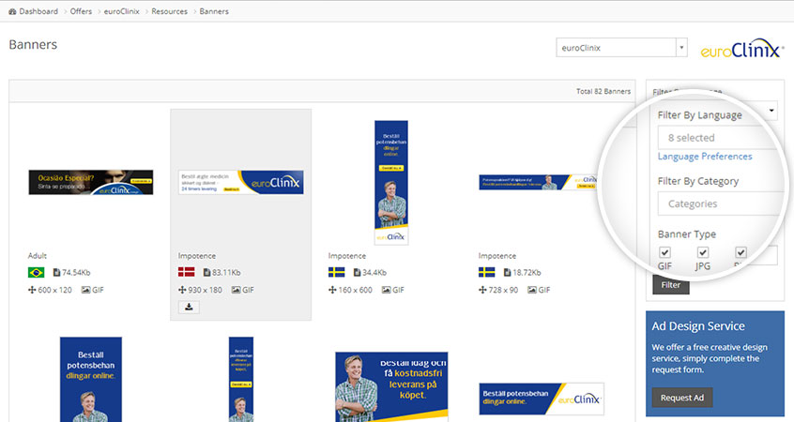Click dimensions icon beside 600 x 120
The width and height of the screenshot is (794, 422).
coord(32,290)
